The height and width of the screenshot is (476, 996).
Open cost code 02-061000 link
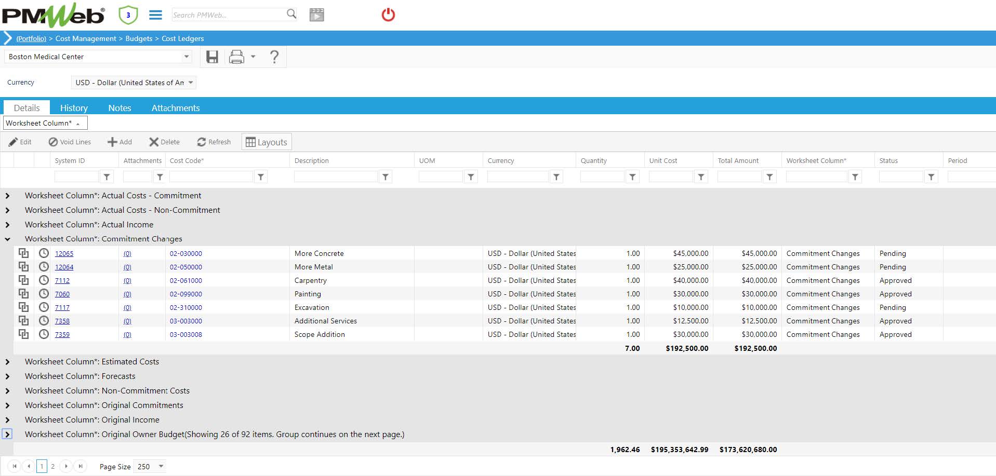coord(185,280)
